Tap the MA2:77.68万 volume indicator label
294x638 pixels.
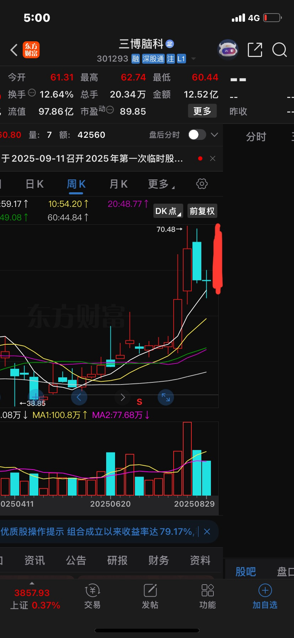pyautogui.click(x=121, y=415)
